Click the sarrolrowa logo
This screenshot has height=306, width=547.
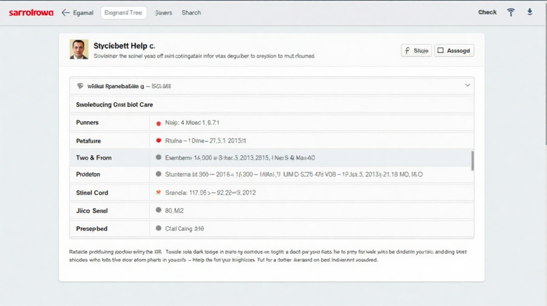31,13
